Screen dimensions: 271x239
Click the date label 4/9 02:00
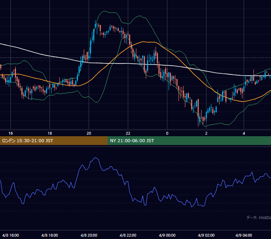[206, 235]
